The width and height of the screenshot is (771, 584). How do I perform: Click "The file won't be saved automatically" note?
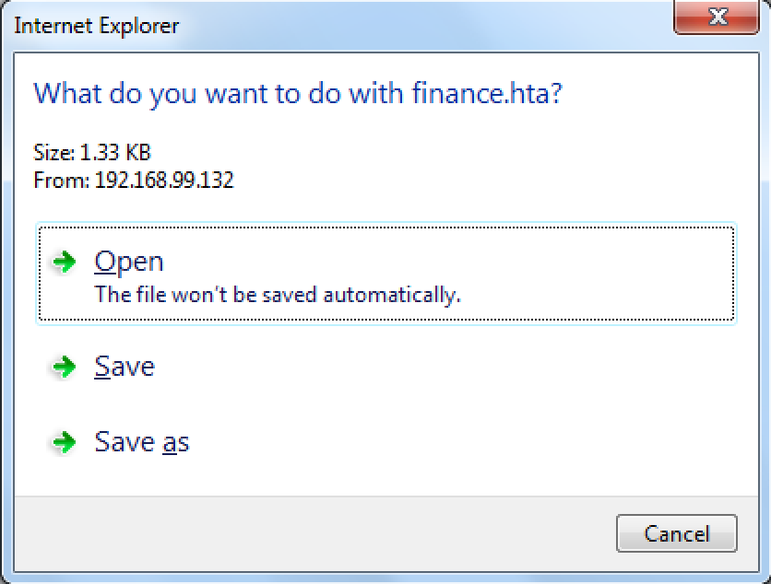(278, 295)
